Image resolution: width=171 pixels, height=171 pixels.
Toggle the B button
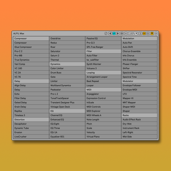coord(148,33)
